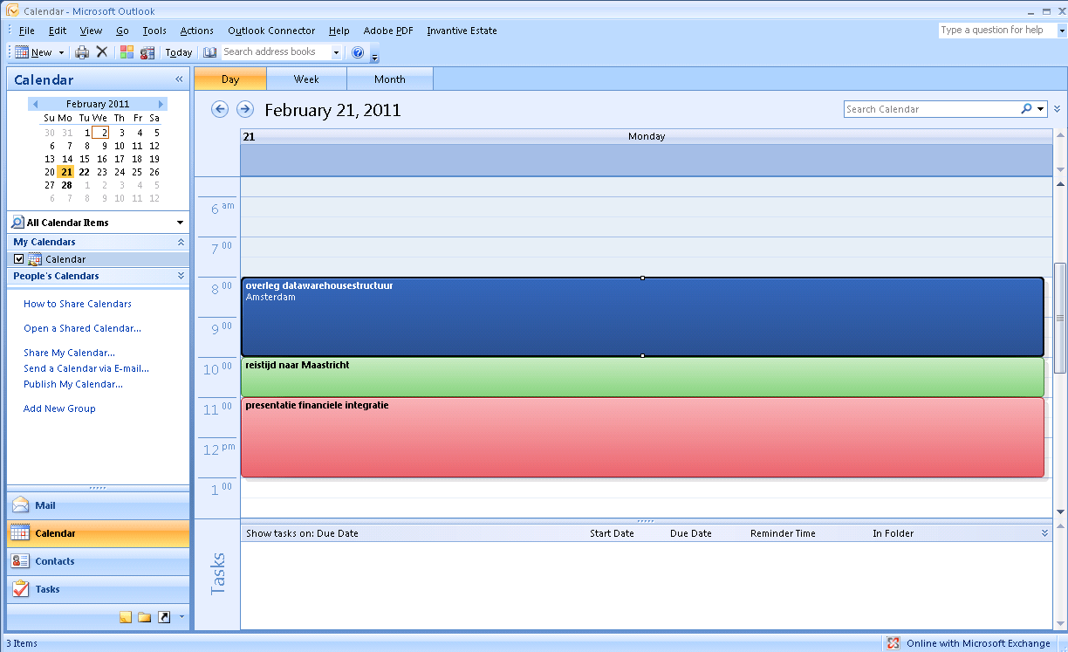Select the Calendar navigation pane button
The height and width of the screenshot is (652, 1068).
pyautogui.click(x=98, y=533)
